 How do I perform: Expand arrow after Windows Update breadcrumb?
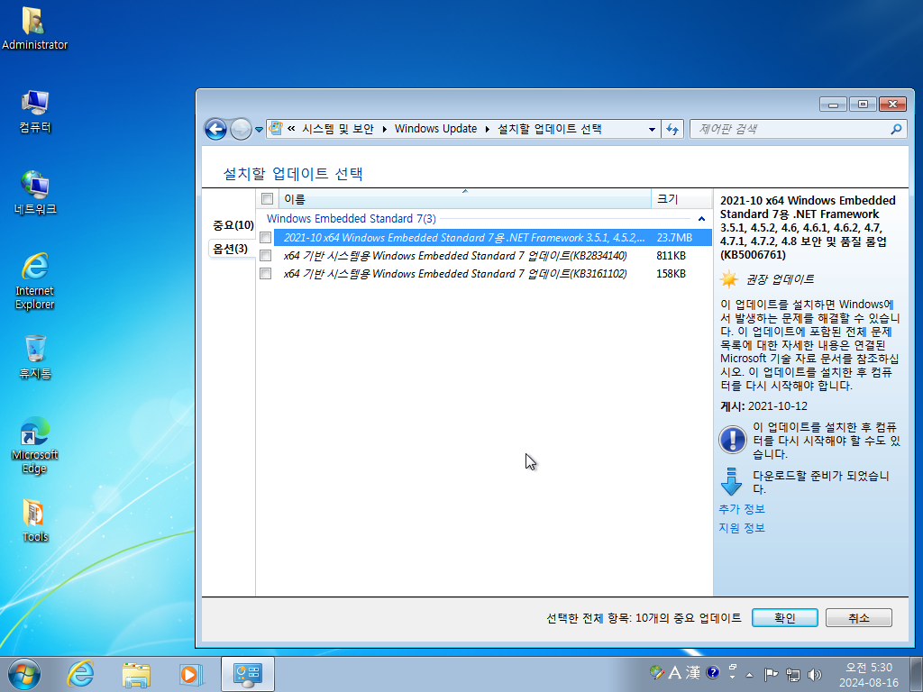(x=488, y=129)
